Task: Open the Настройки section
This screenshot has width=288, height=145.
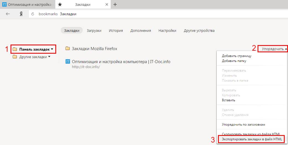Action: pyautogui.click(x=167, y=31)
